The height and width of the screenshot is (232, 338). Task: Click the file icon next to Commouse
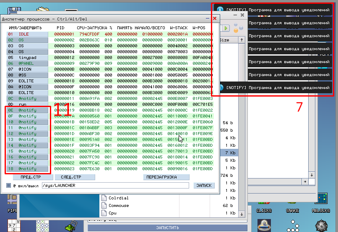click(x=104, y=205)
